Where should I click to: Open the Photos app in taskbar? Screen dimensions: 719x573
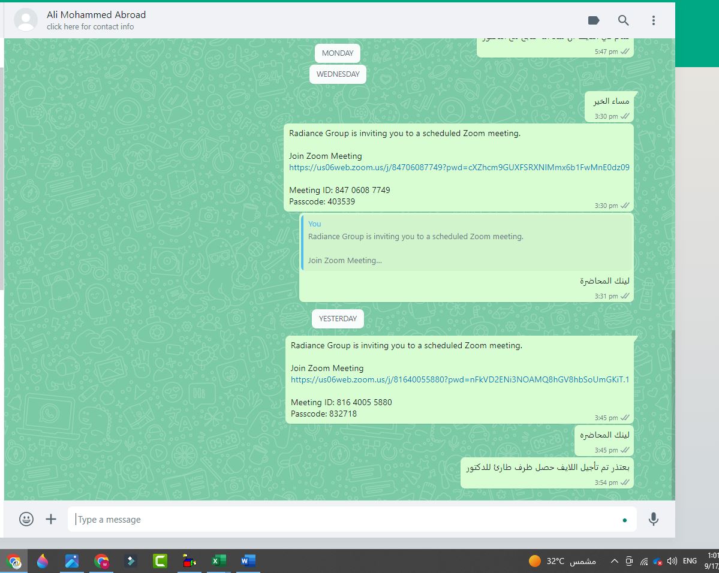tap(72, 561)
